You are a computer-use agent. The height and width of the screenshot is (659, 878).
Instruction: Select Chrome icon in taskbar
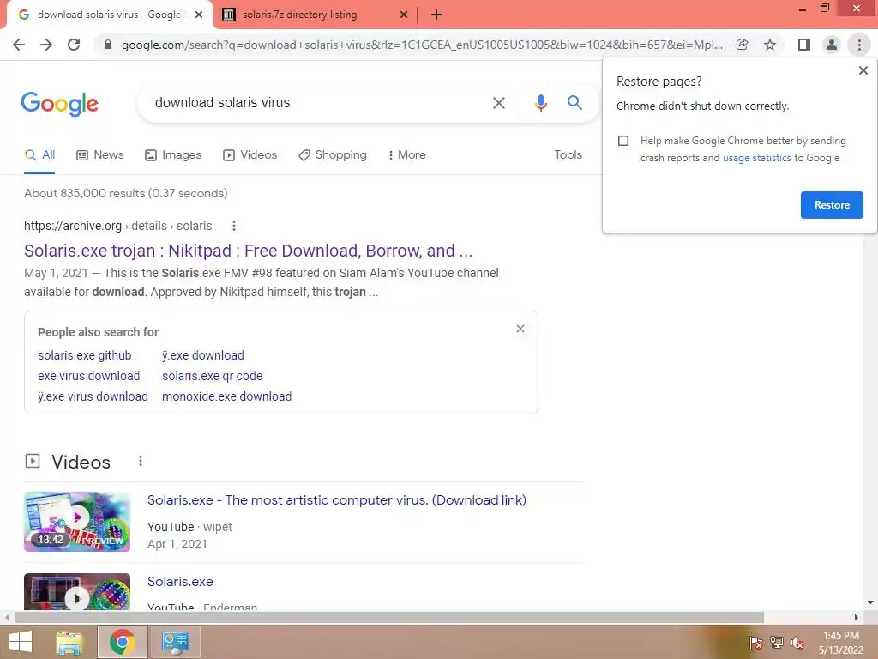(122, 642)
